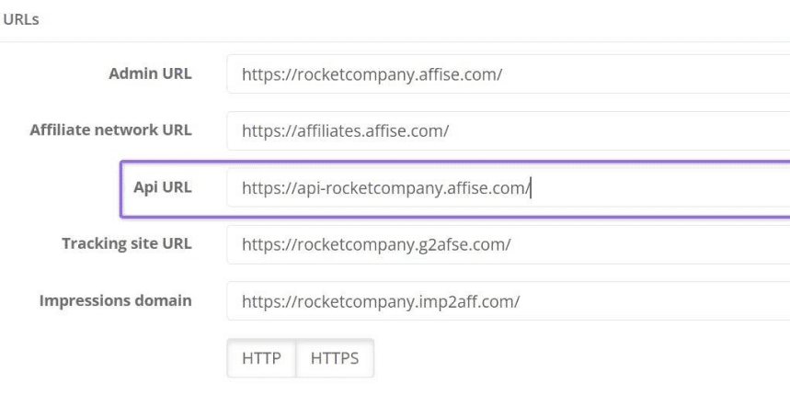Image resolution: width=790 pixels, height=416 pixels.
Task: Click the Impressions domain label
Action: [115, 300]
